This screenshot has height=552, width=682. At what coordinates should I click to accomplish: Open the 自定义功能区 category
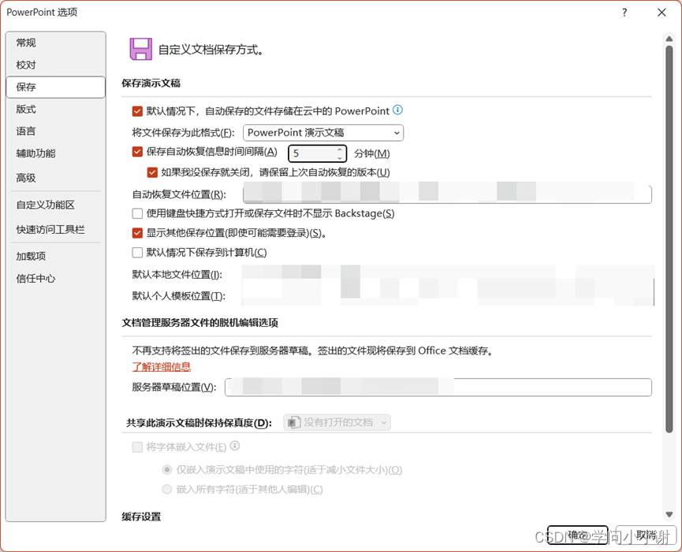[x=56, y=205]
